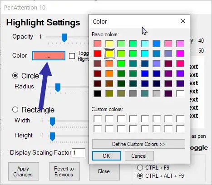Click the Basic colors label

pyautogui.click(x=105, y=34)
